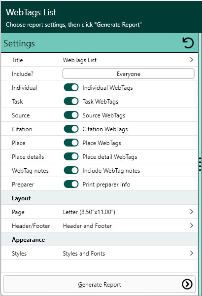Click the Individual WebTags label text
This screenshot has width=202, height=296.
pos(108,88)
